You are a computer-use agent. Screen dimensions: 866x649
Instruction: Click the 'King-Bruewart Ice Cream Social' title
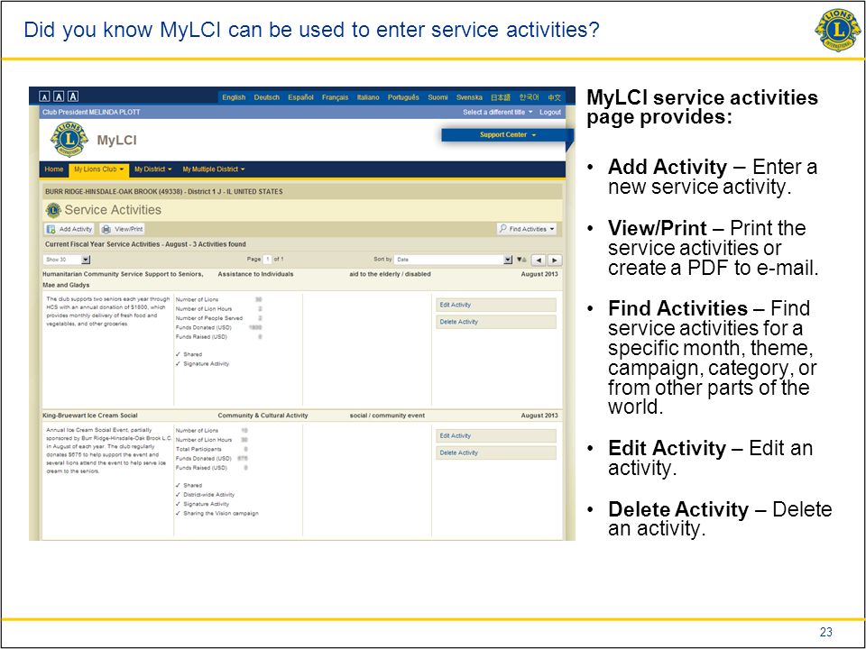90,416
